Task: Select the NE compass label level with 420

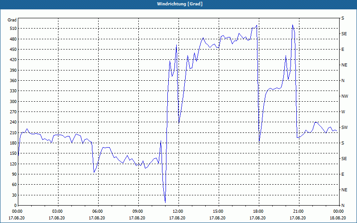Action: pos(344,65)
